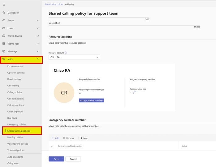This screenshot has width=216, height=167.
Task: Click the Teams devices icon in sidebar
Action: (4, 36)
